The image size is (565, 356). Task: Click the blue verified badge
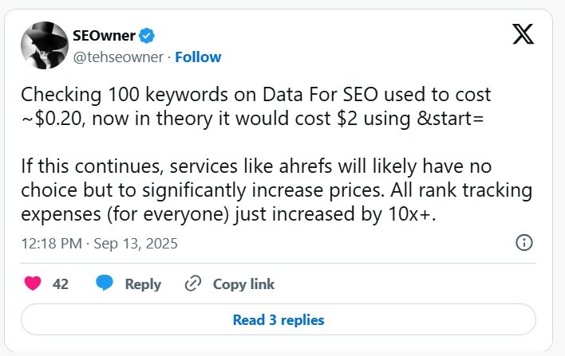(x=148, y=36)
